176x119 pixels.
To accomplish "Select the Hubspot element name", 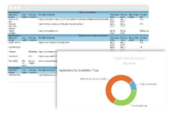I will point(12,52).
